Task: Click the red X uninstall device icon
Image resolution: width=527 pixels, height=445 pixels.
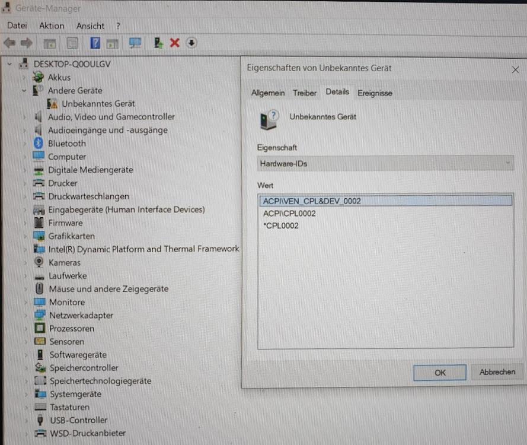Action: [174, 43]
